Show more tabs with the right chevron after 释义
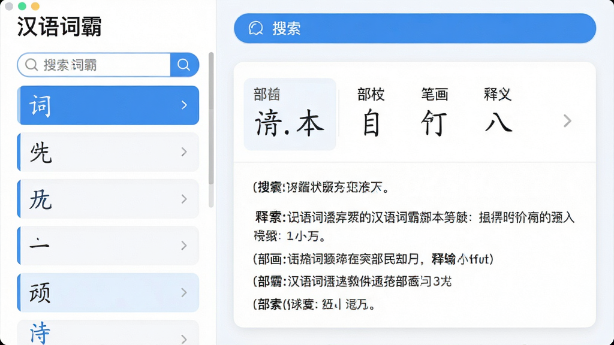The width and height of the screenshot is (614, 345). pyautogui.click(x=567, y=121)
